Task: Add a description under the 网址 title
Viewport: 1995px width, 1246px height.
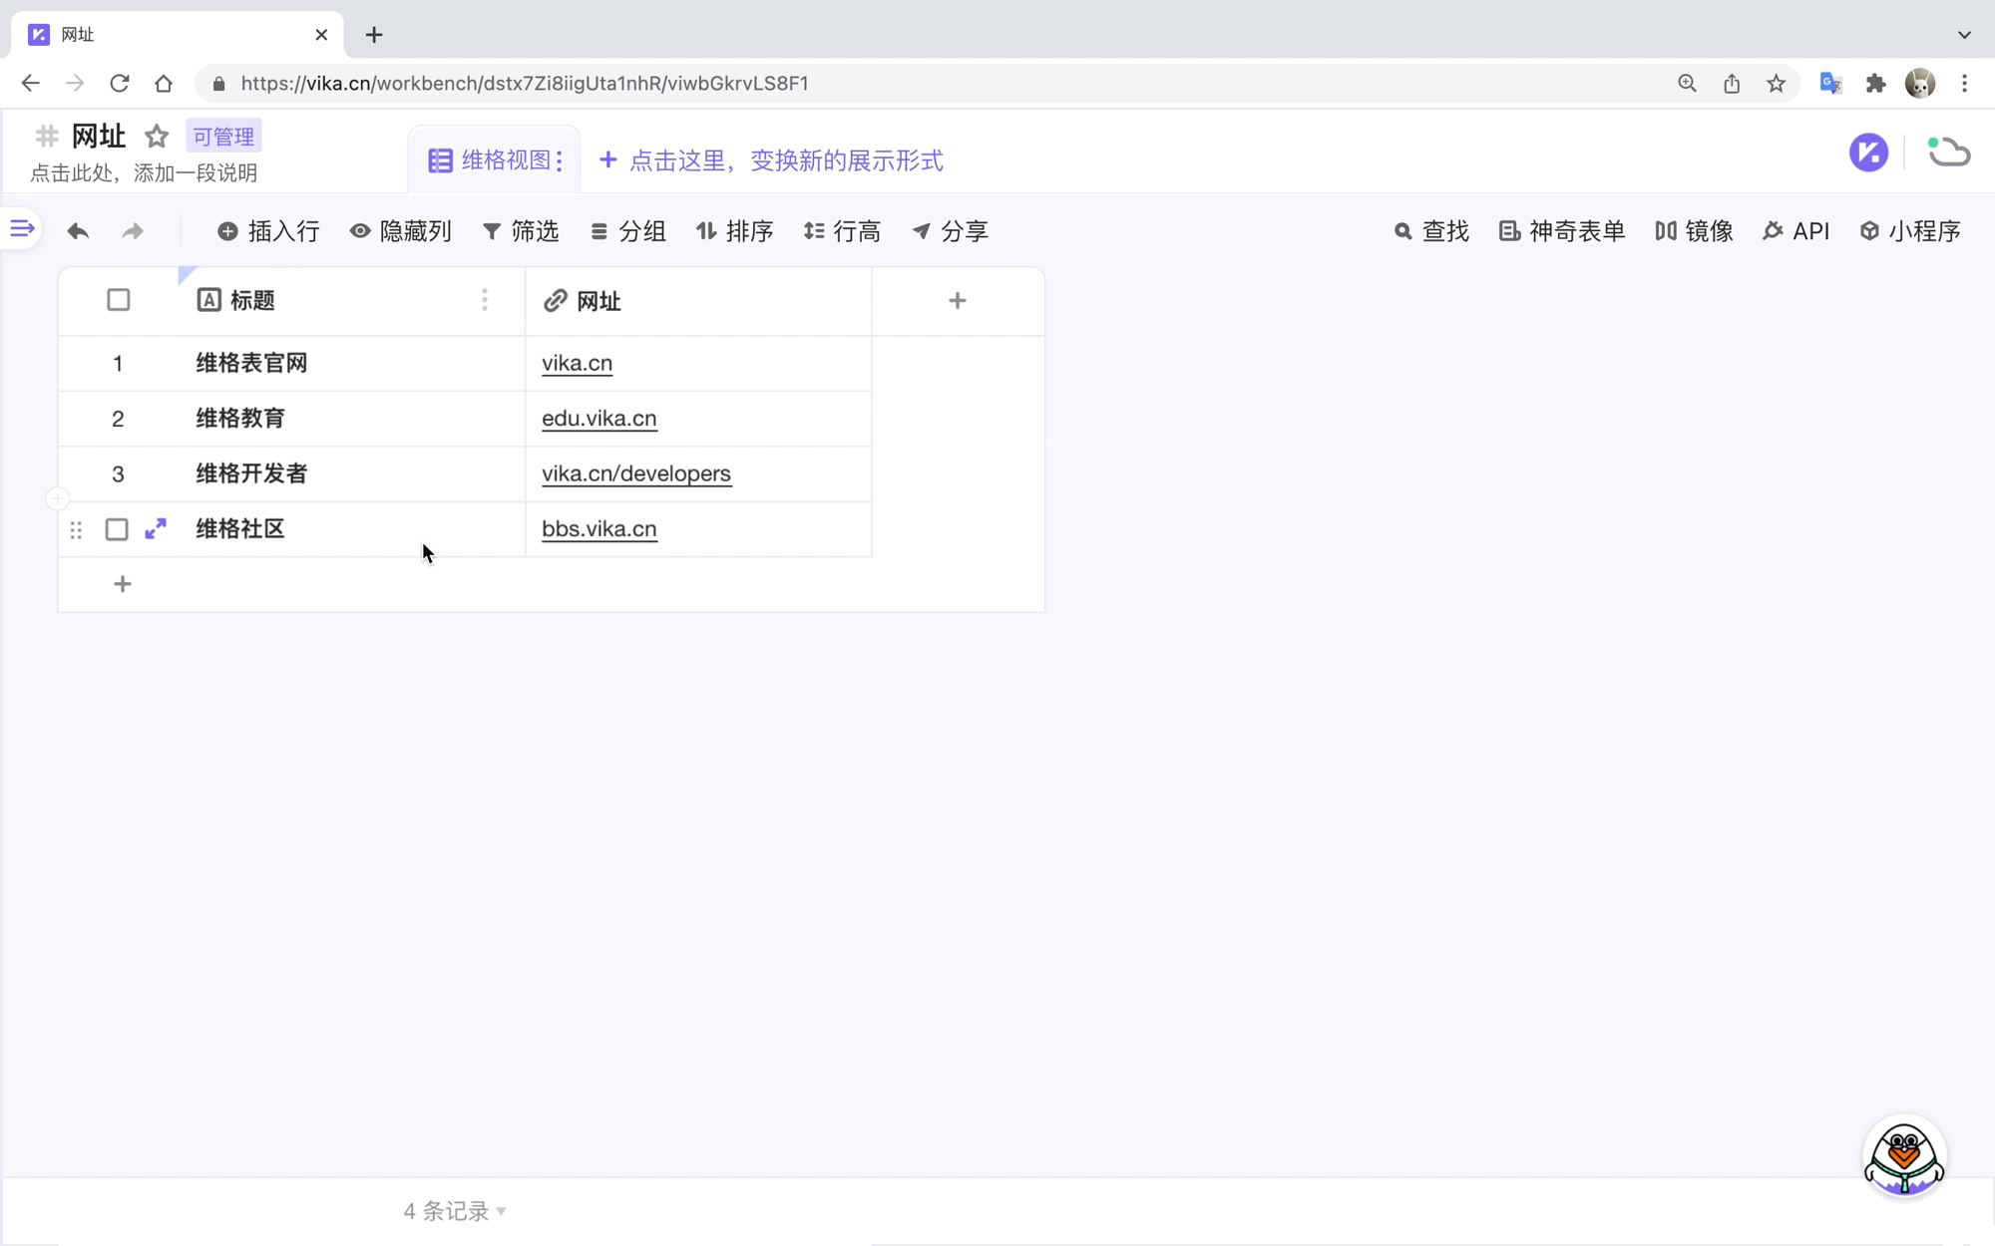Action: tap(144, 172)
